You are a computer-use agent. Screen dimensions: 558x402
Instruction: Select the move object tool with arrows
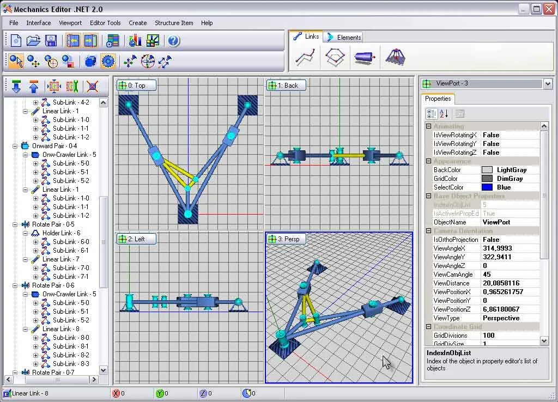tap(33, 61)
